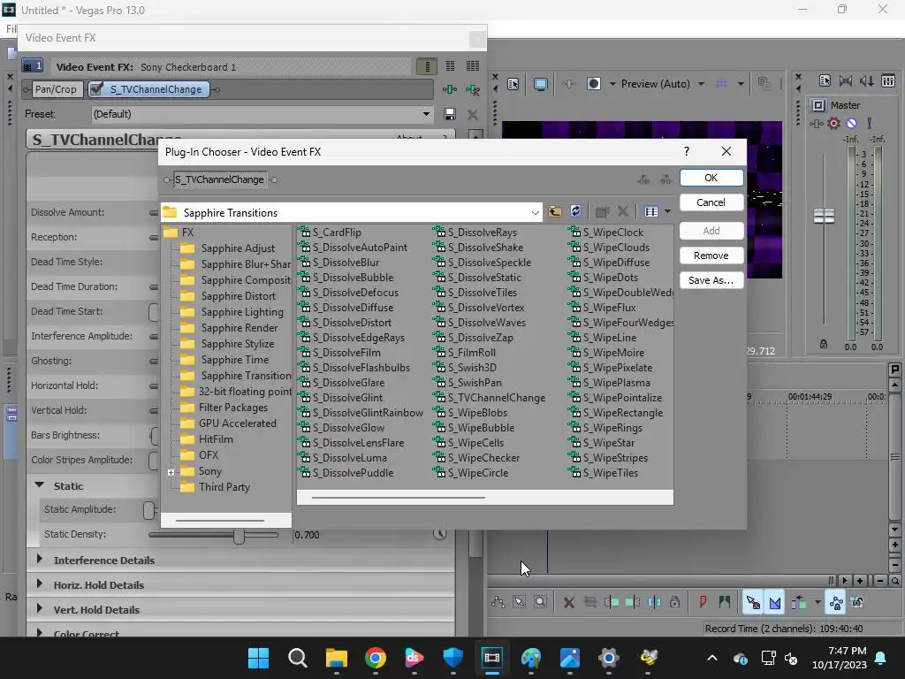Viewport: 905px width, 679px height.
Task: Click the Plug-In Chain icon
Action: click(450, 89)
